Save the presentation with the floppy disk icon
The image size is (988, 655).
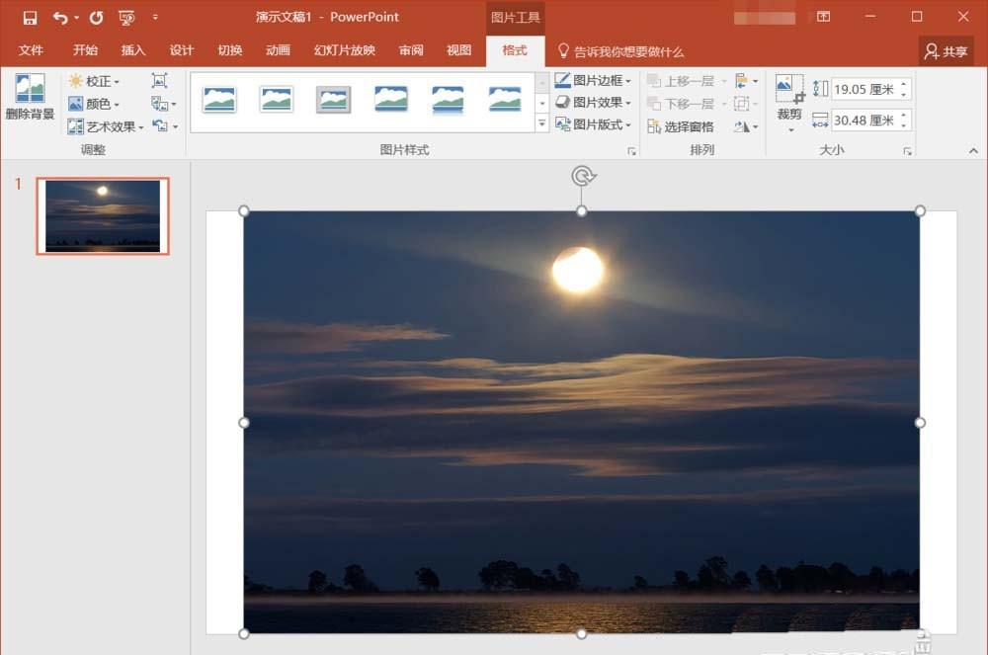pos(30,18)
